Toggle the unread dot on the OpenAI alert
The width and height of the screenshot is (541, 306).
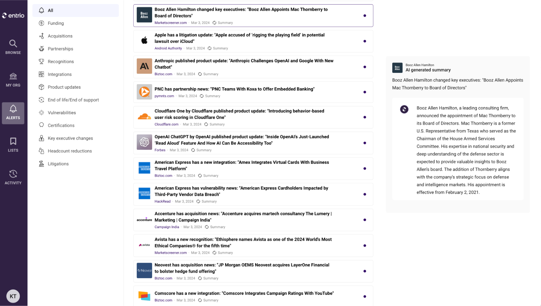coord(365,143)
